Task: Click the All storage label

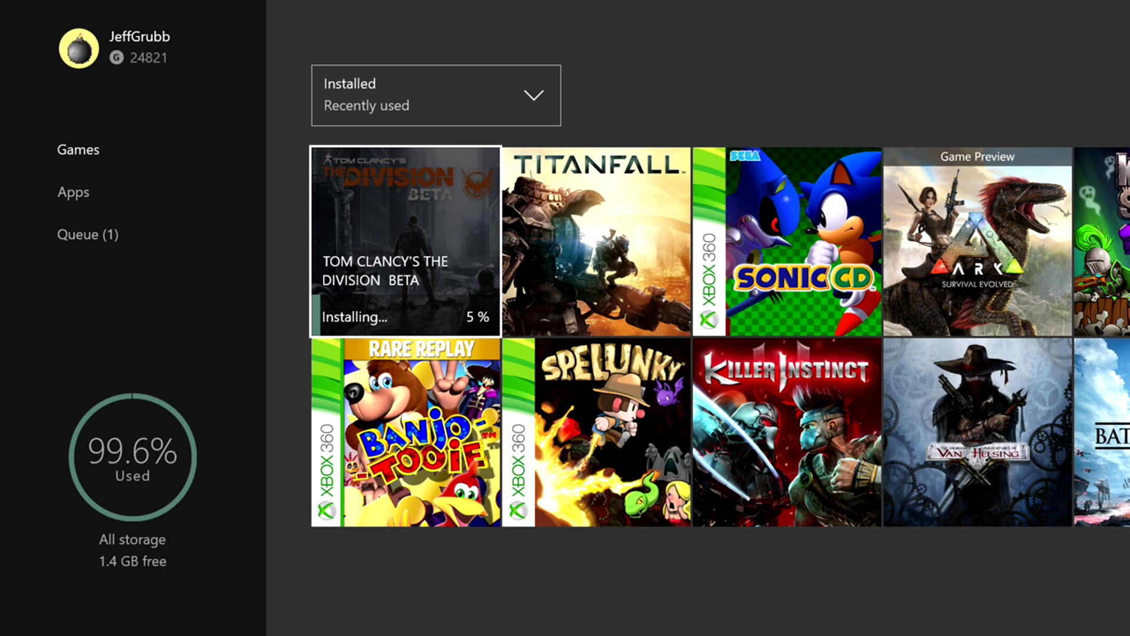Action: tap(132, 539)
